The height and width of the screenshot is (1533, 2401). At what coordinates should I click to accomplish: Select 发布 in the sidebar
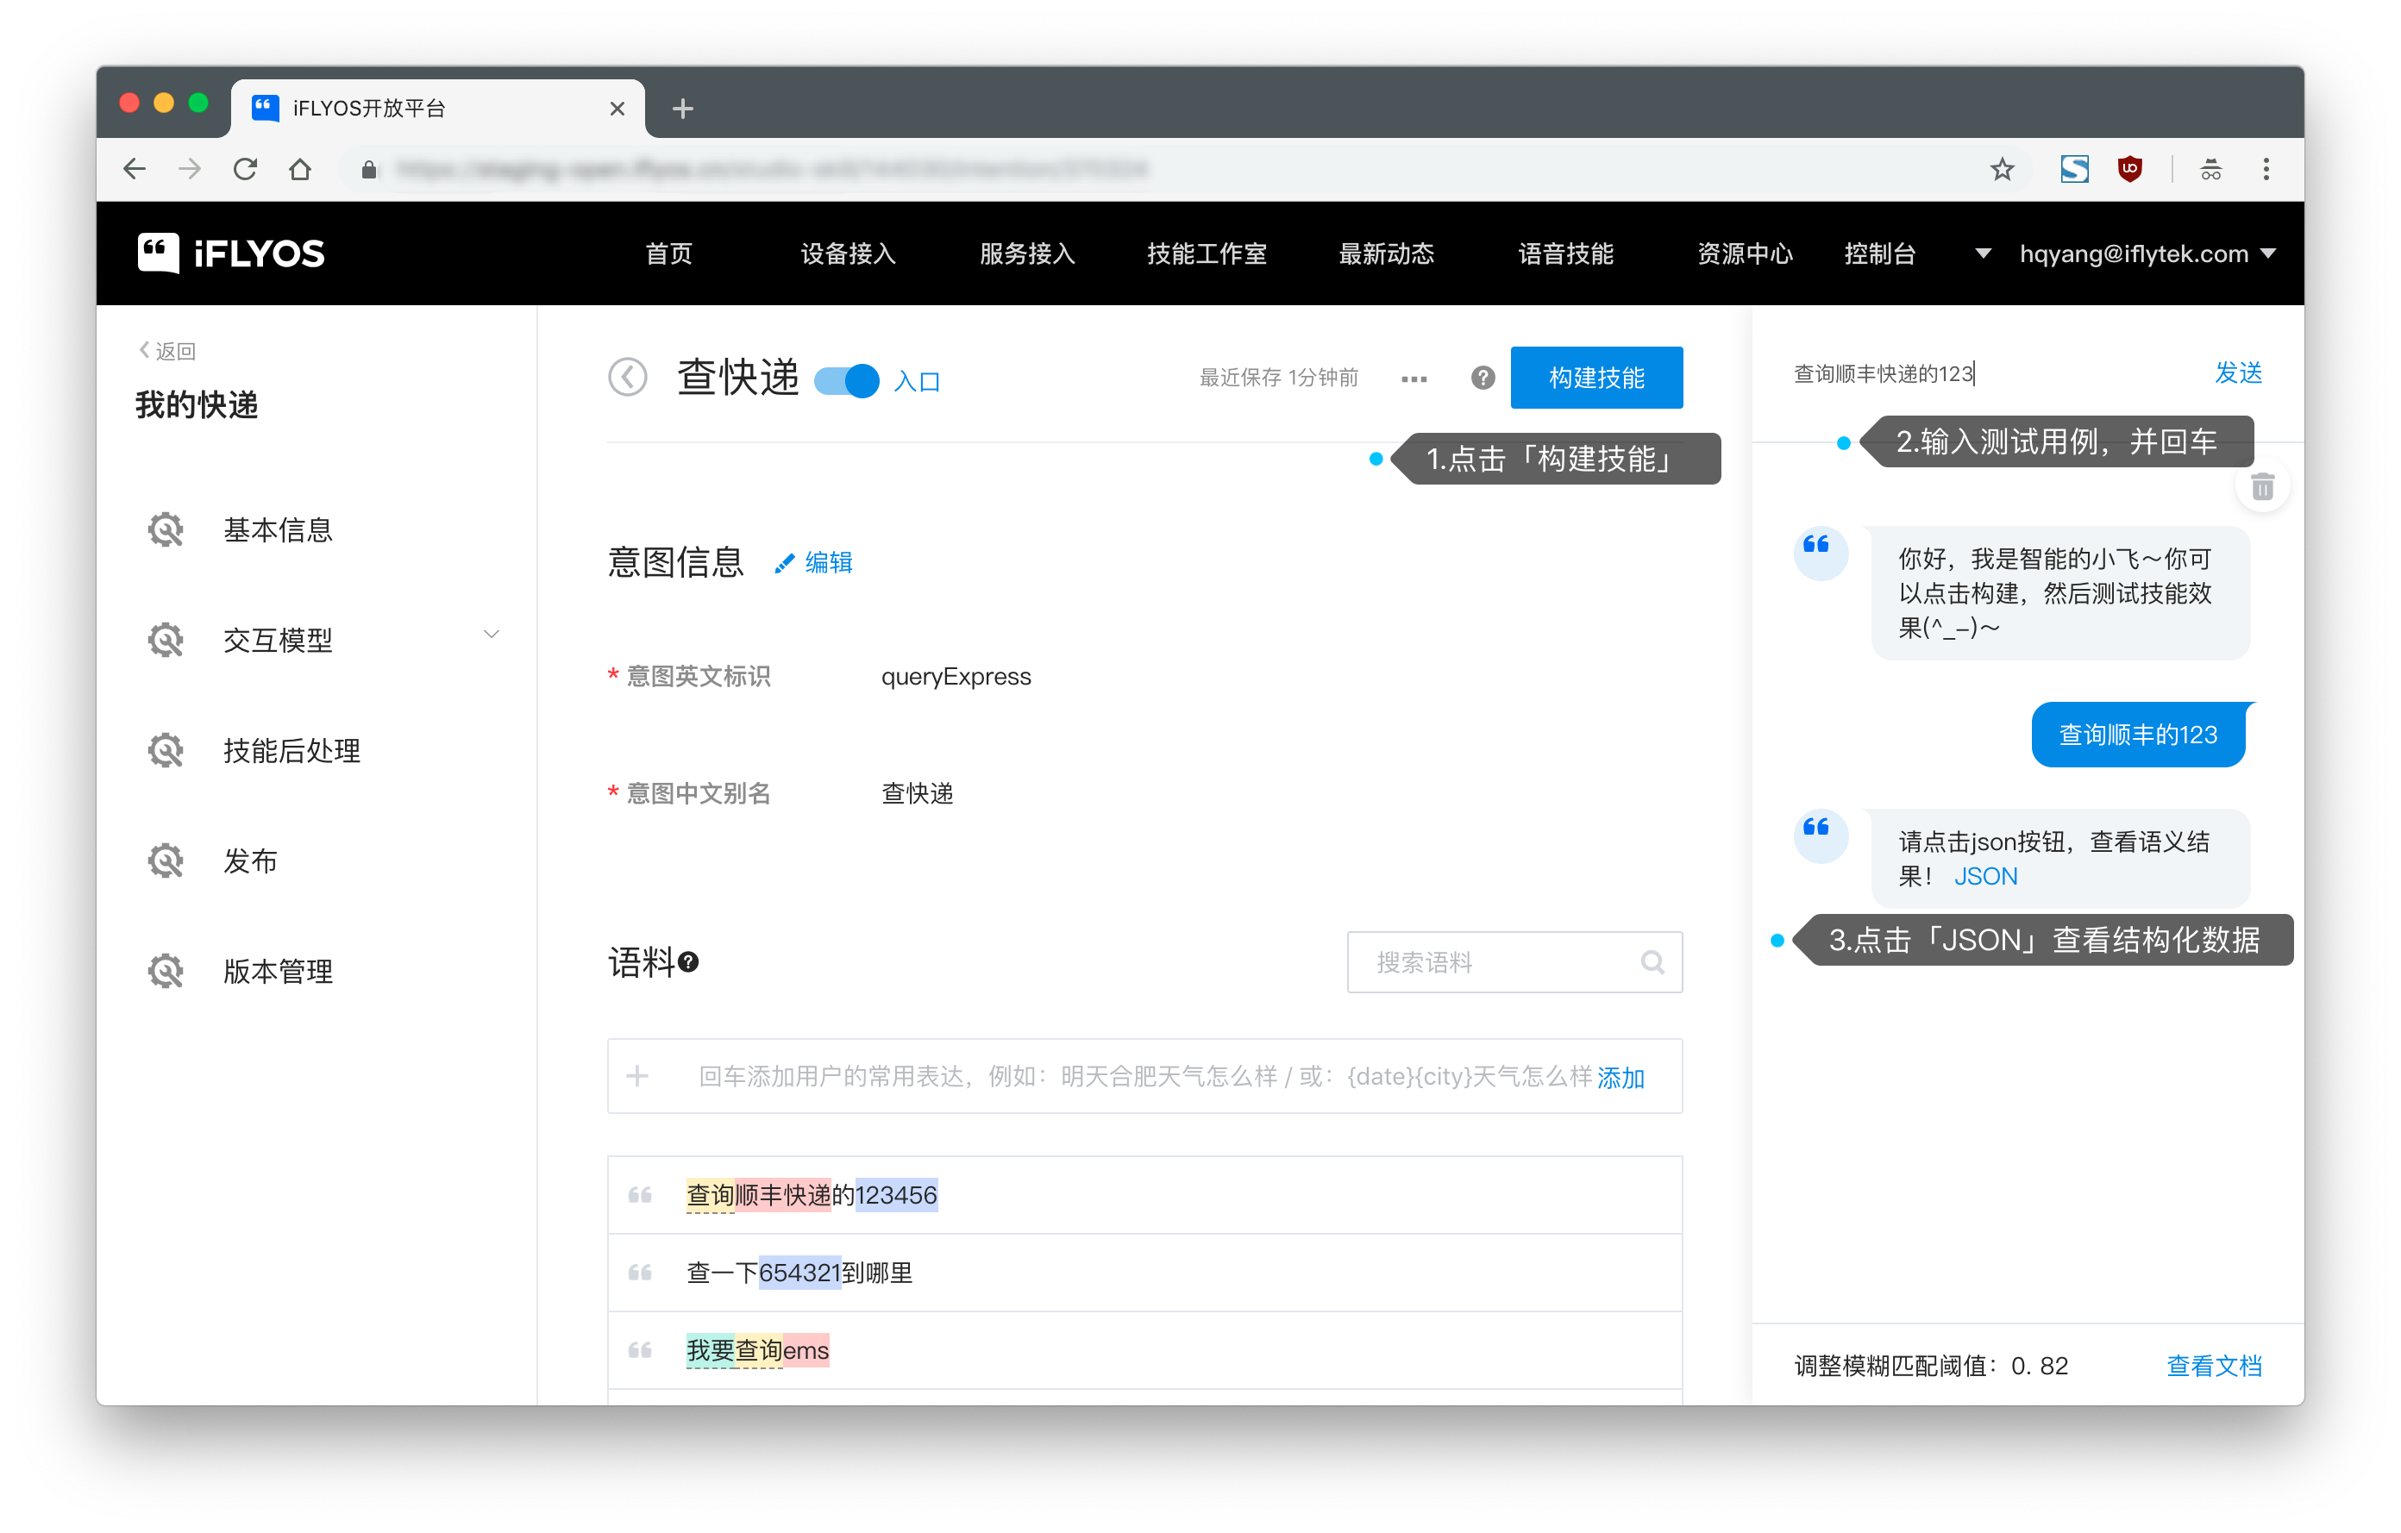click(250, 860)
